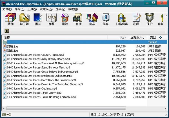Sort by the 名称 column header

(x=55, y=38)
